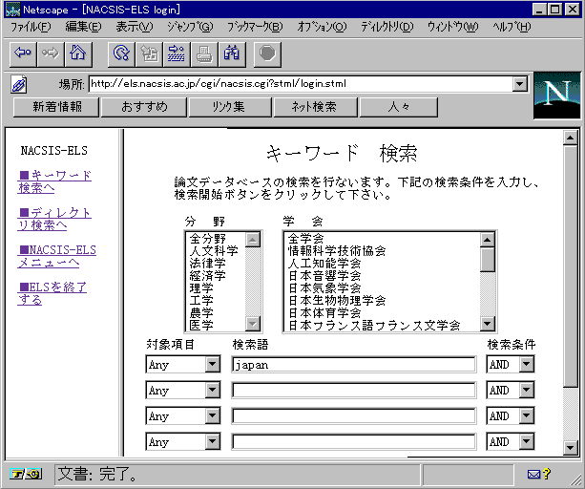Open the オプション(O) menu
This screenshot has height=489, width=585.
(x=322, y=27)
